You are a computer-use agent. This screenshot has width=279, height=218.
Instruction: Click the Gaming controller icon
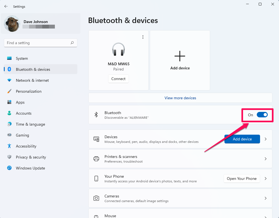(9, 135)
